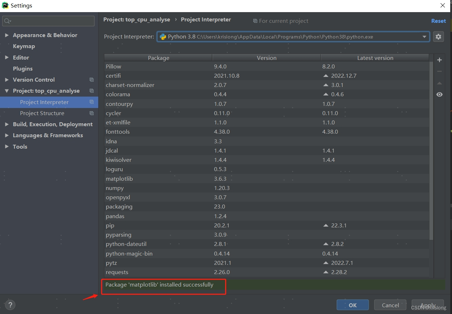Click the upgrade arrow for python-dateutil 2.8.2
Viewport: 452px width, 314px height.
click(x=326, y=244)
